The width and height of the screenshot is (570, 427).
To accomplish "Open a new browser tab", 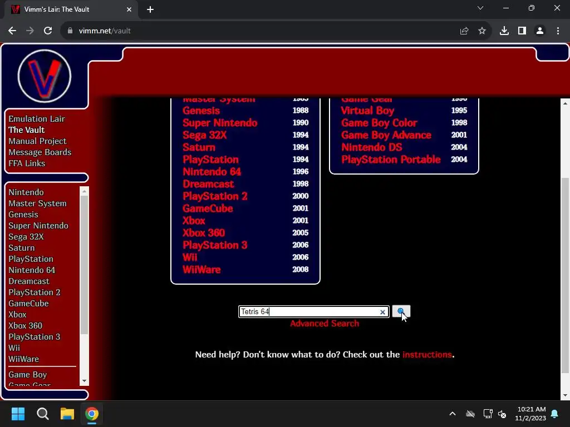I will 150,9.
